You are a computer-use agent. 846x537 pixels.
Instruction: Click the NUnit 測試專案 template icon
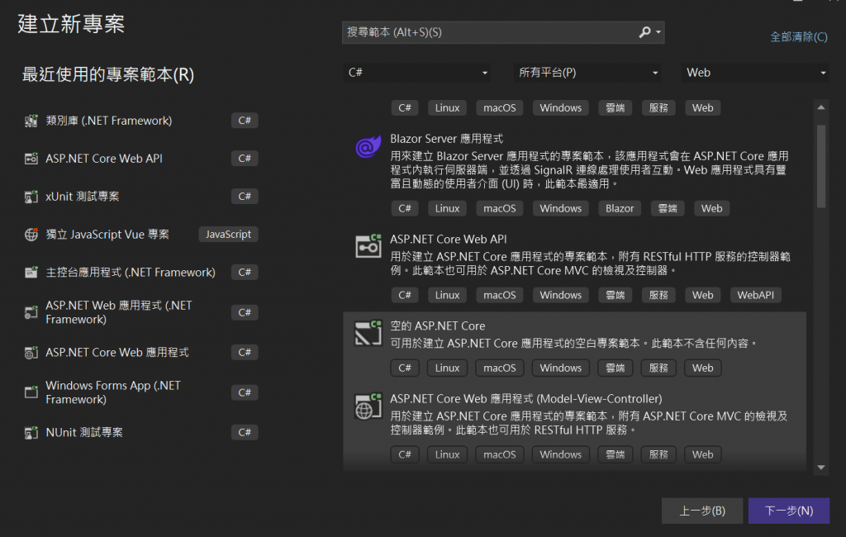tap(31, 432)
